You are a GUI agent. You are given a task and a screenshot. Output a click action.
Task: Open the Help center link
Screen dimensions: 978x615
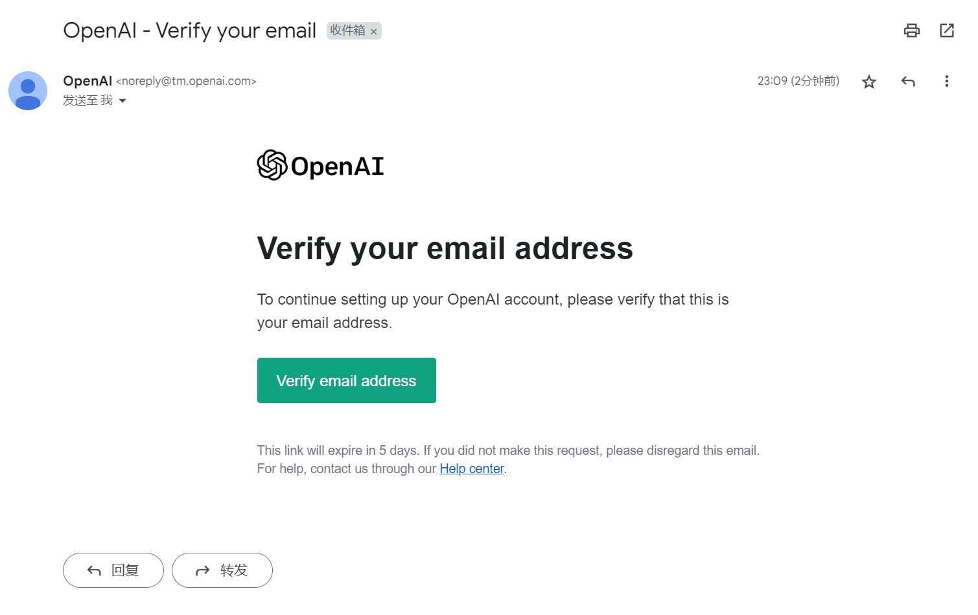tap(471, 469)
